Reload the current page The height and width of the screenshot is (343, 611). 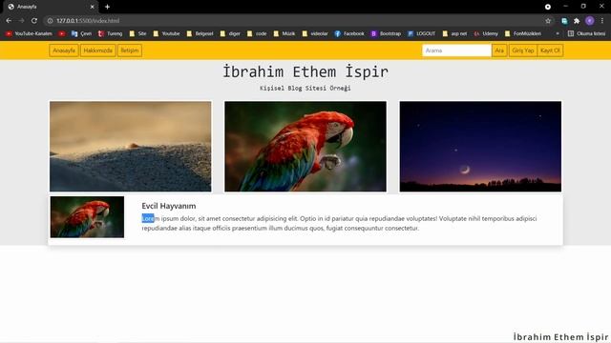tap(34, 21)
